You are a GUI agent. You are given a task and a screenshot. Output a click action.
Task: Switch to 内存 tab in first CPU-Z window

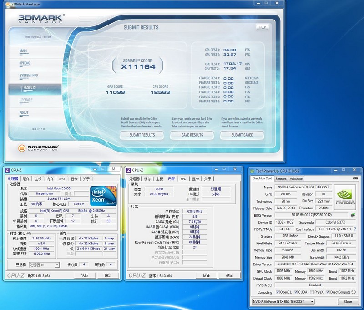coord(50,179)
